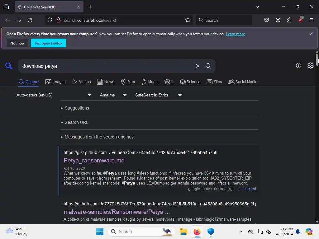Viewport: 319px width, 239px height.
Task: Open the Extensions puzzle icon
Action: tap(289, 20)
